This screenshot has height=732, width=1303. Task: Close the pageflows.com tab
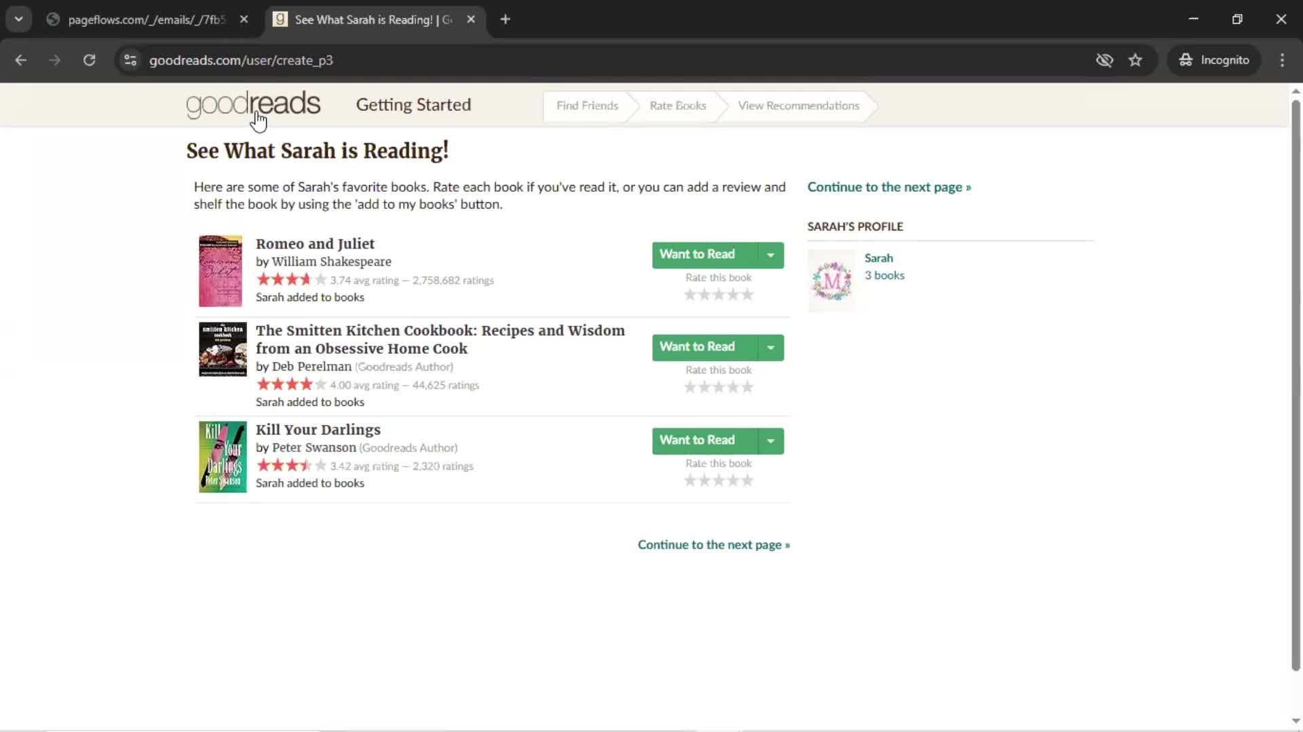pos(244,20)
